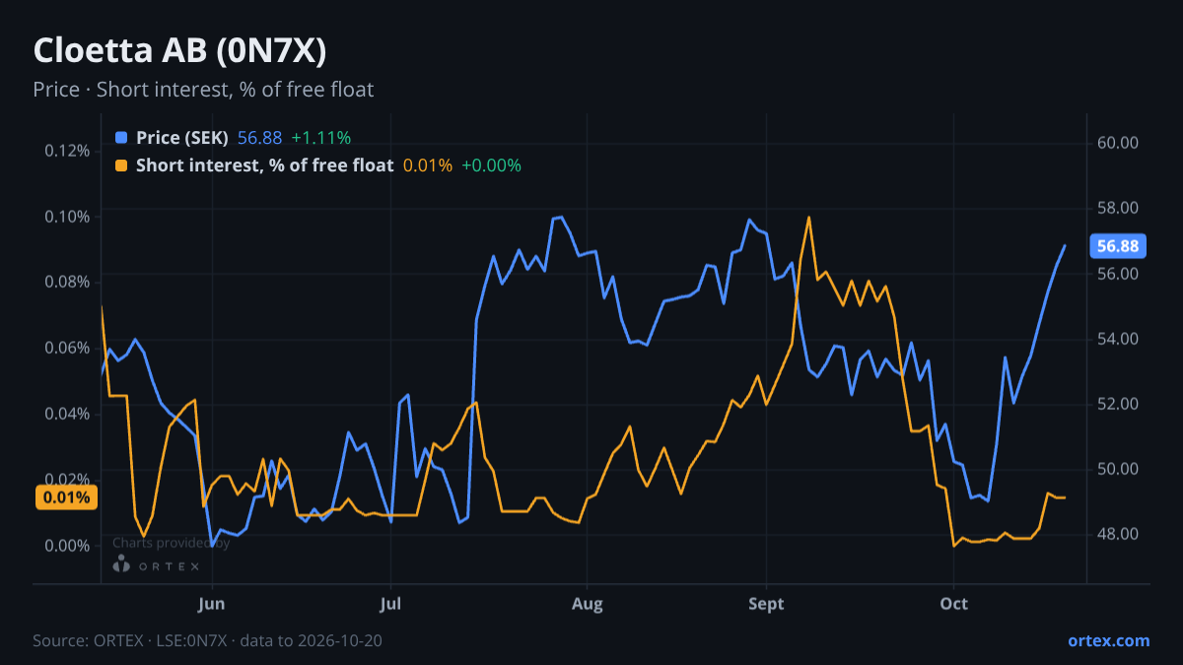Click the chart title Cloetta AB (0N7X)
Image resolution: width=1183 pixels, height=665 pixels.
179,50
